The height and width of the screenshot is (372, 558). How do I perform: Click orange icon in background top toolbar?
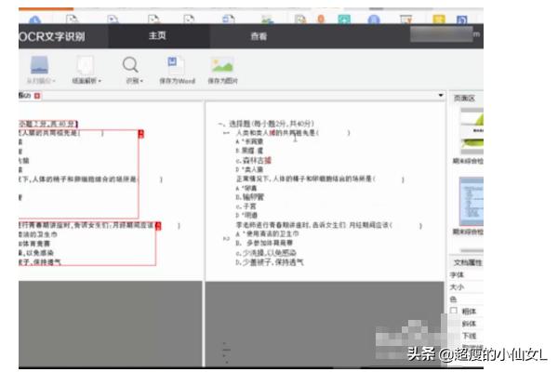(321, 19)
